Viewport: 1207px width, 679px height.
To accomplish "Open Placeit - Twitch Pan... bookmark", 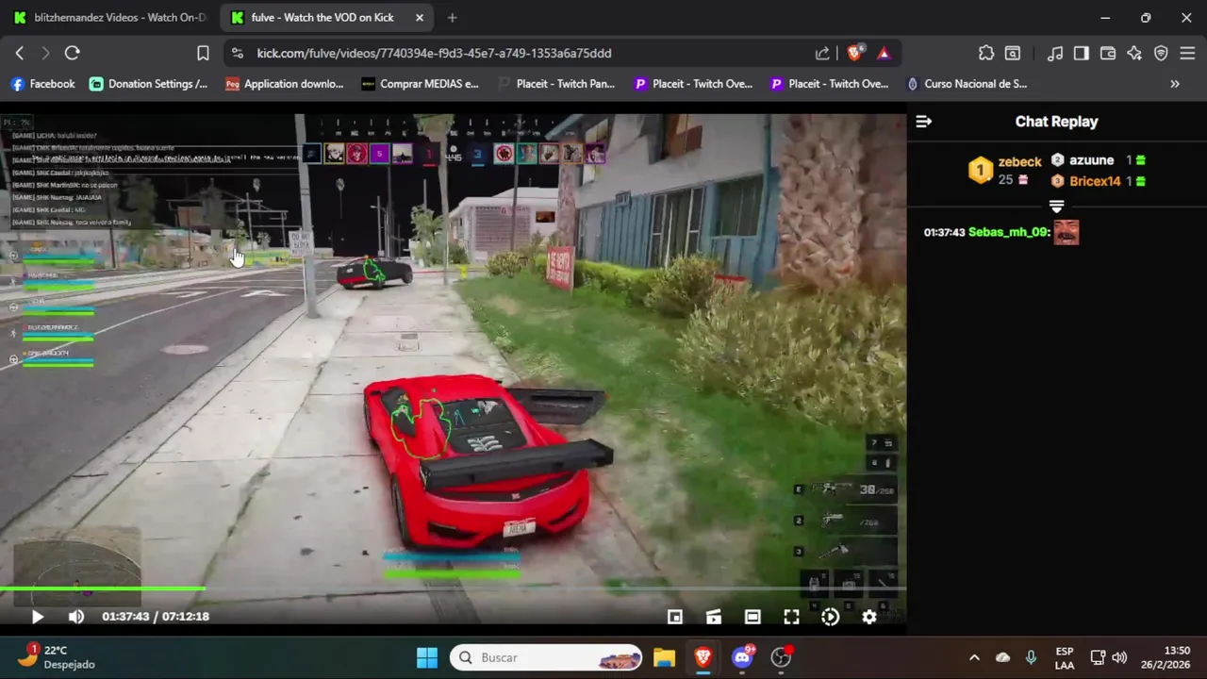I will (x=555, y=84).
